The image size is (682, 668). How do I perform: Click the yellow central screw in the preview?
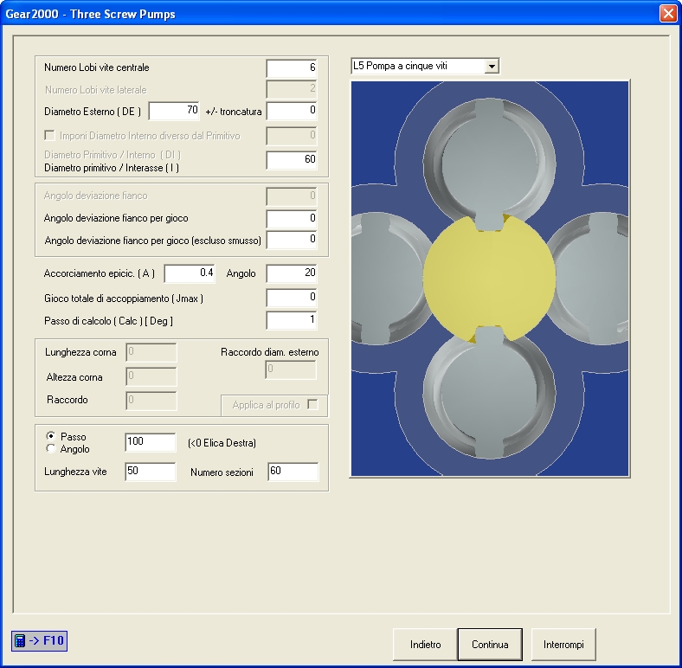(489, 279)
